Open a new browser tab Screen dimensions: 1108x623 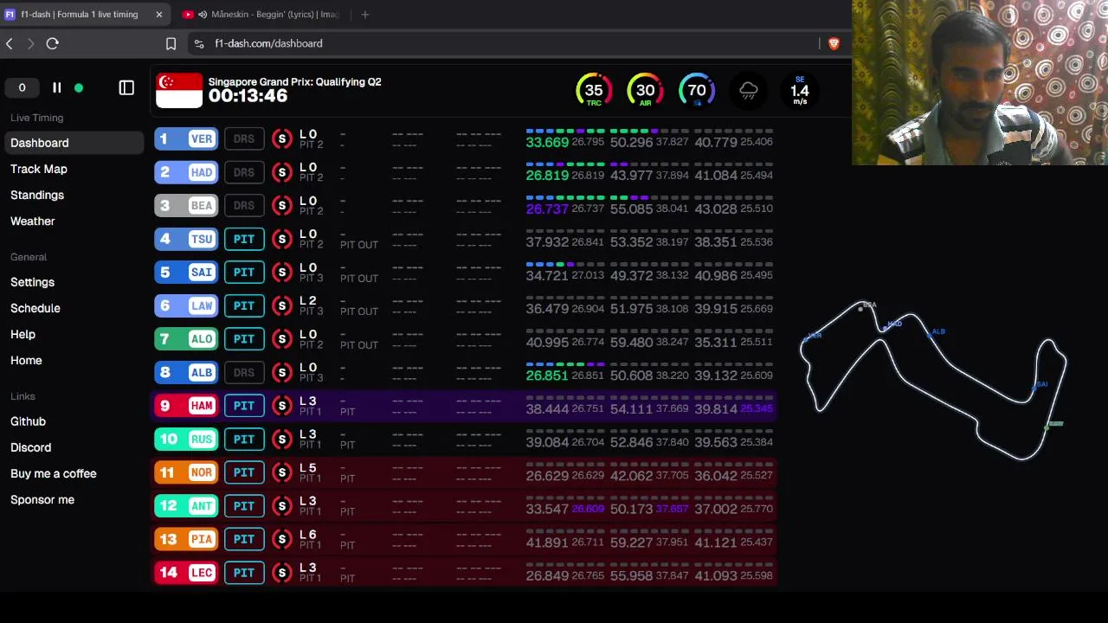click(x=364, y=14)
